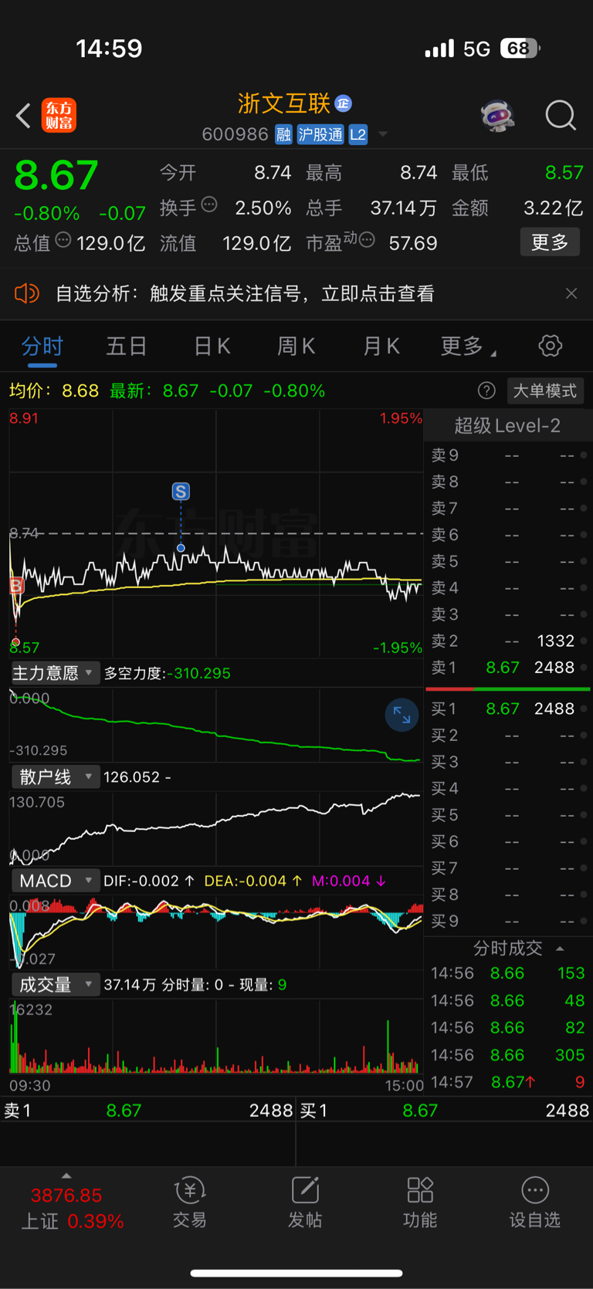
Task: Open the 自选分析 signal notice
Action: tap(245, 293)
